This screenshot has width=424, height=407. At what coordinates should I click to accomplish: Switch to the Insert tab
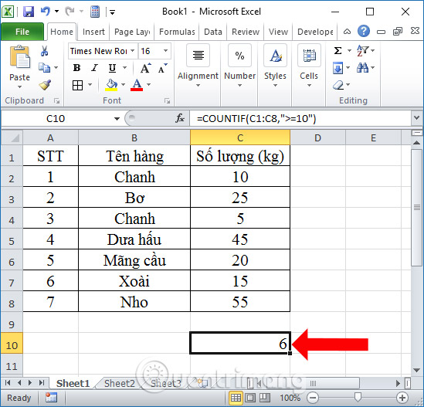[x=93, y=32]
